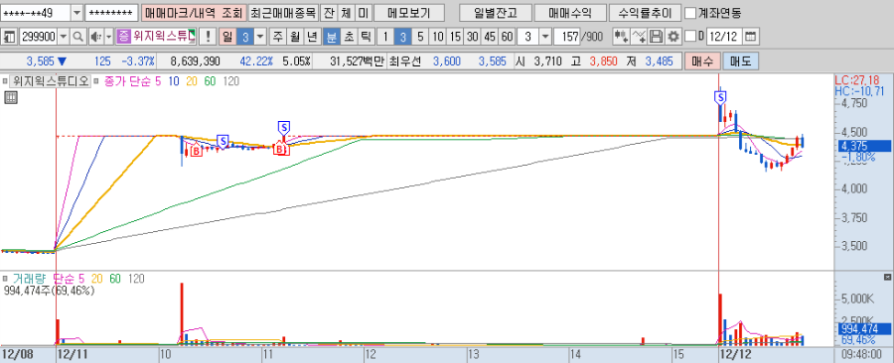
Task: Toggle the 거래량 단순 indicator marker
Action: (x=5, y=279)
